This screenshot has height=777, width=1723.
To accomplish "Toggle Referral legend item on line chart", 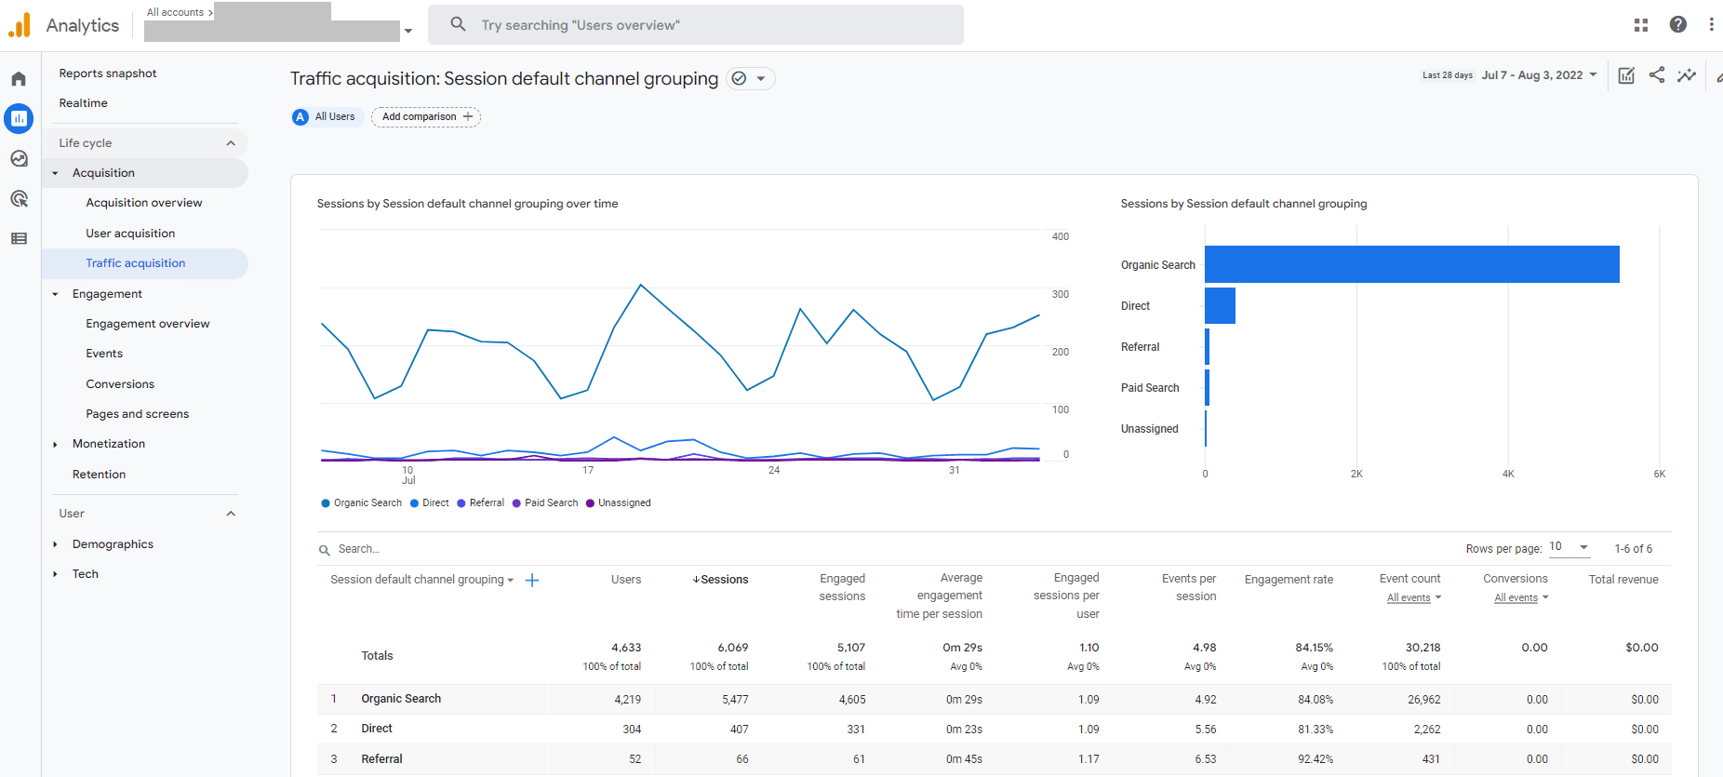I will click(481, 503).
